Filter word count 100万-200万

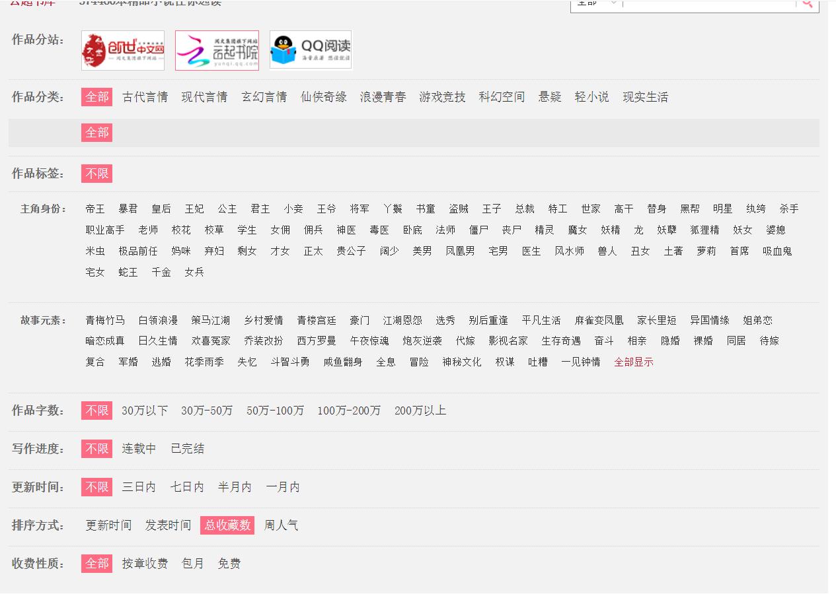[x=349, y=411]
